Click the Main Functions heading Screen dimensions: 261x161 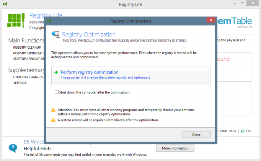pos(26,40)
